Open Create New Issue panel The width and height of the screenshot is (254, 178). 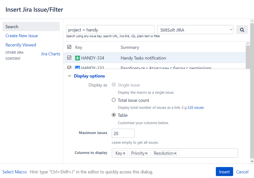point(22,36)
